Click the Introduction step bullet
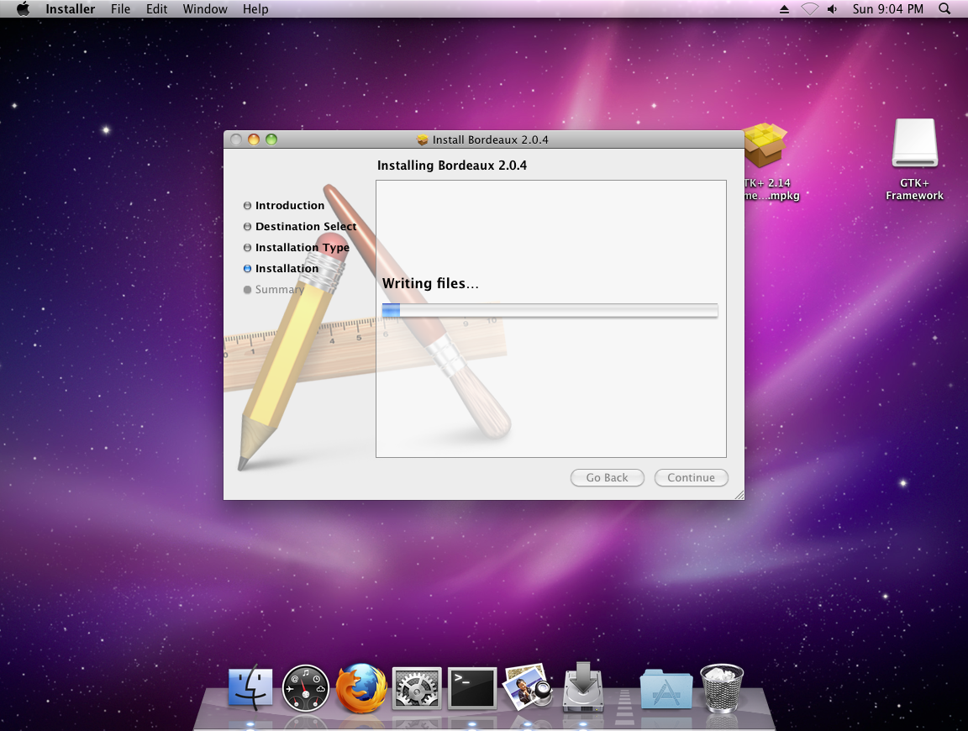968x731 pixels. (x=248, y=206)
